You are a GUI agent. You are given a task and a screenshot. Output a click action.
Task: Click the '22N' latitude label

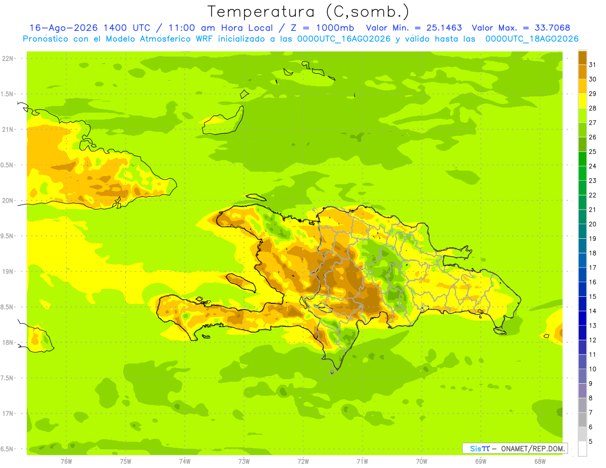pos(8,59)
